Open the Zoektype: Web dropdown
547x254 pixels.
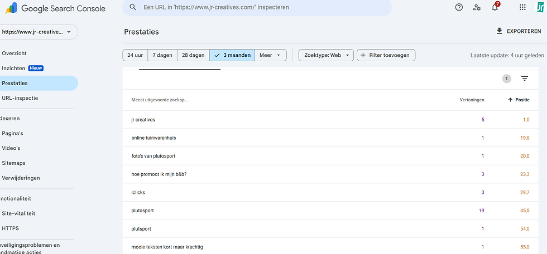click(x=326, y=55)
